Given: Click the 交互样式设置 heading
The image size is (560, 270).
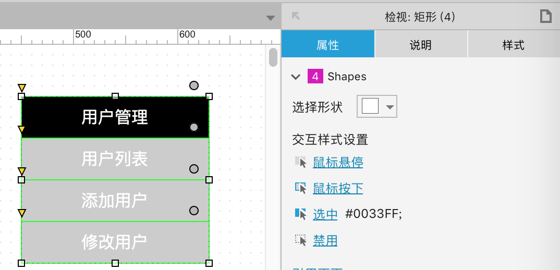Looking at the screenshot, I should [330, 140].
